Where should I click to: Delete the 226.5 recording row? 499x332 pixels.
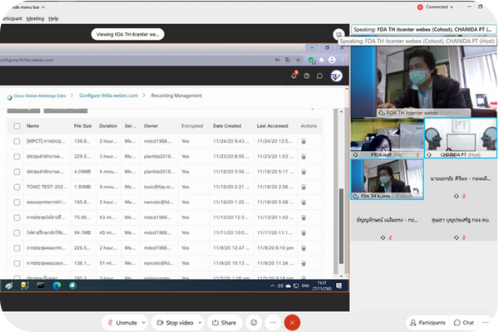click(x=304, y=248)
